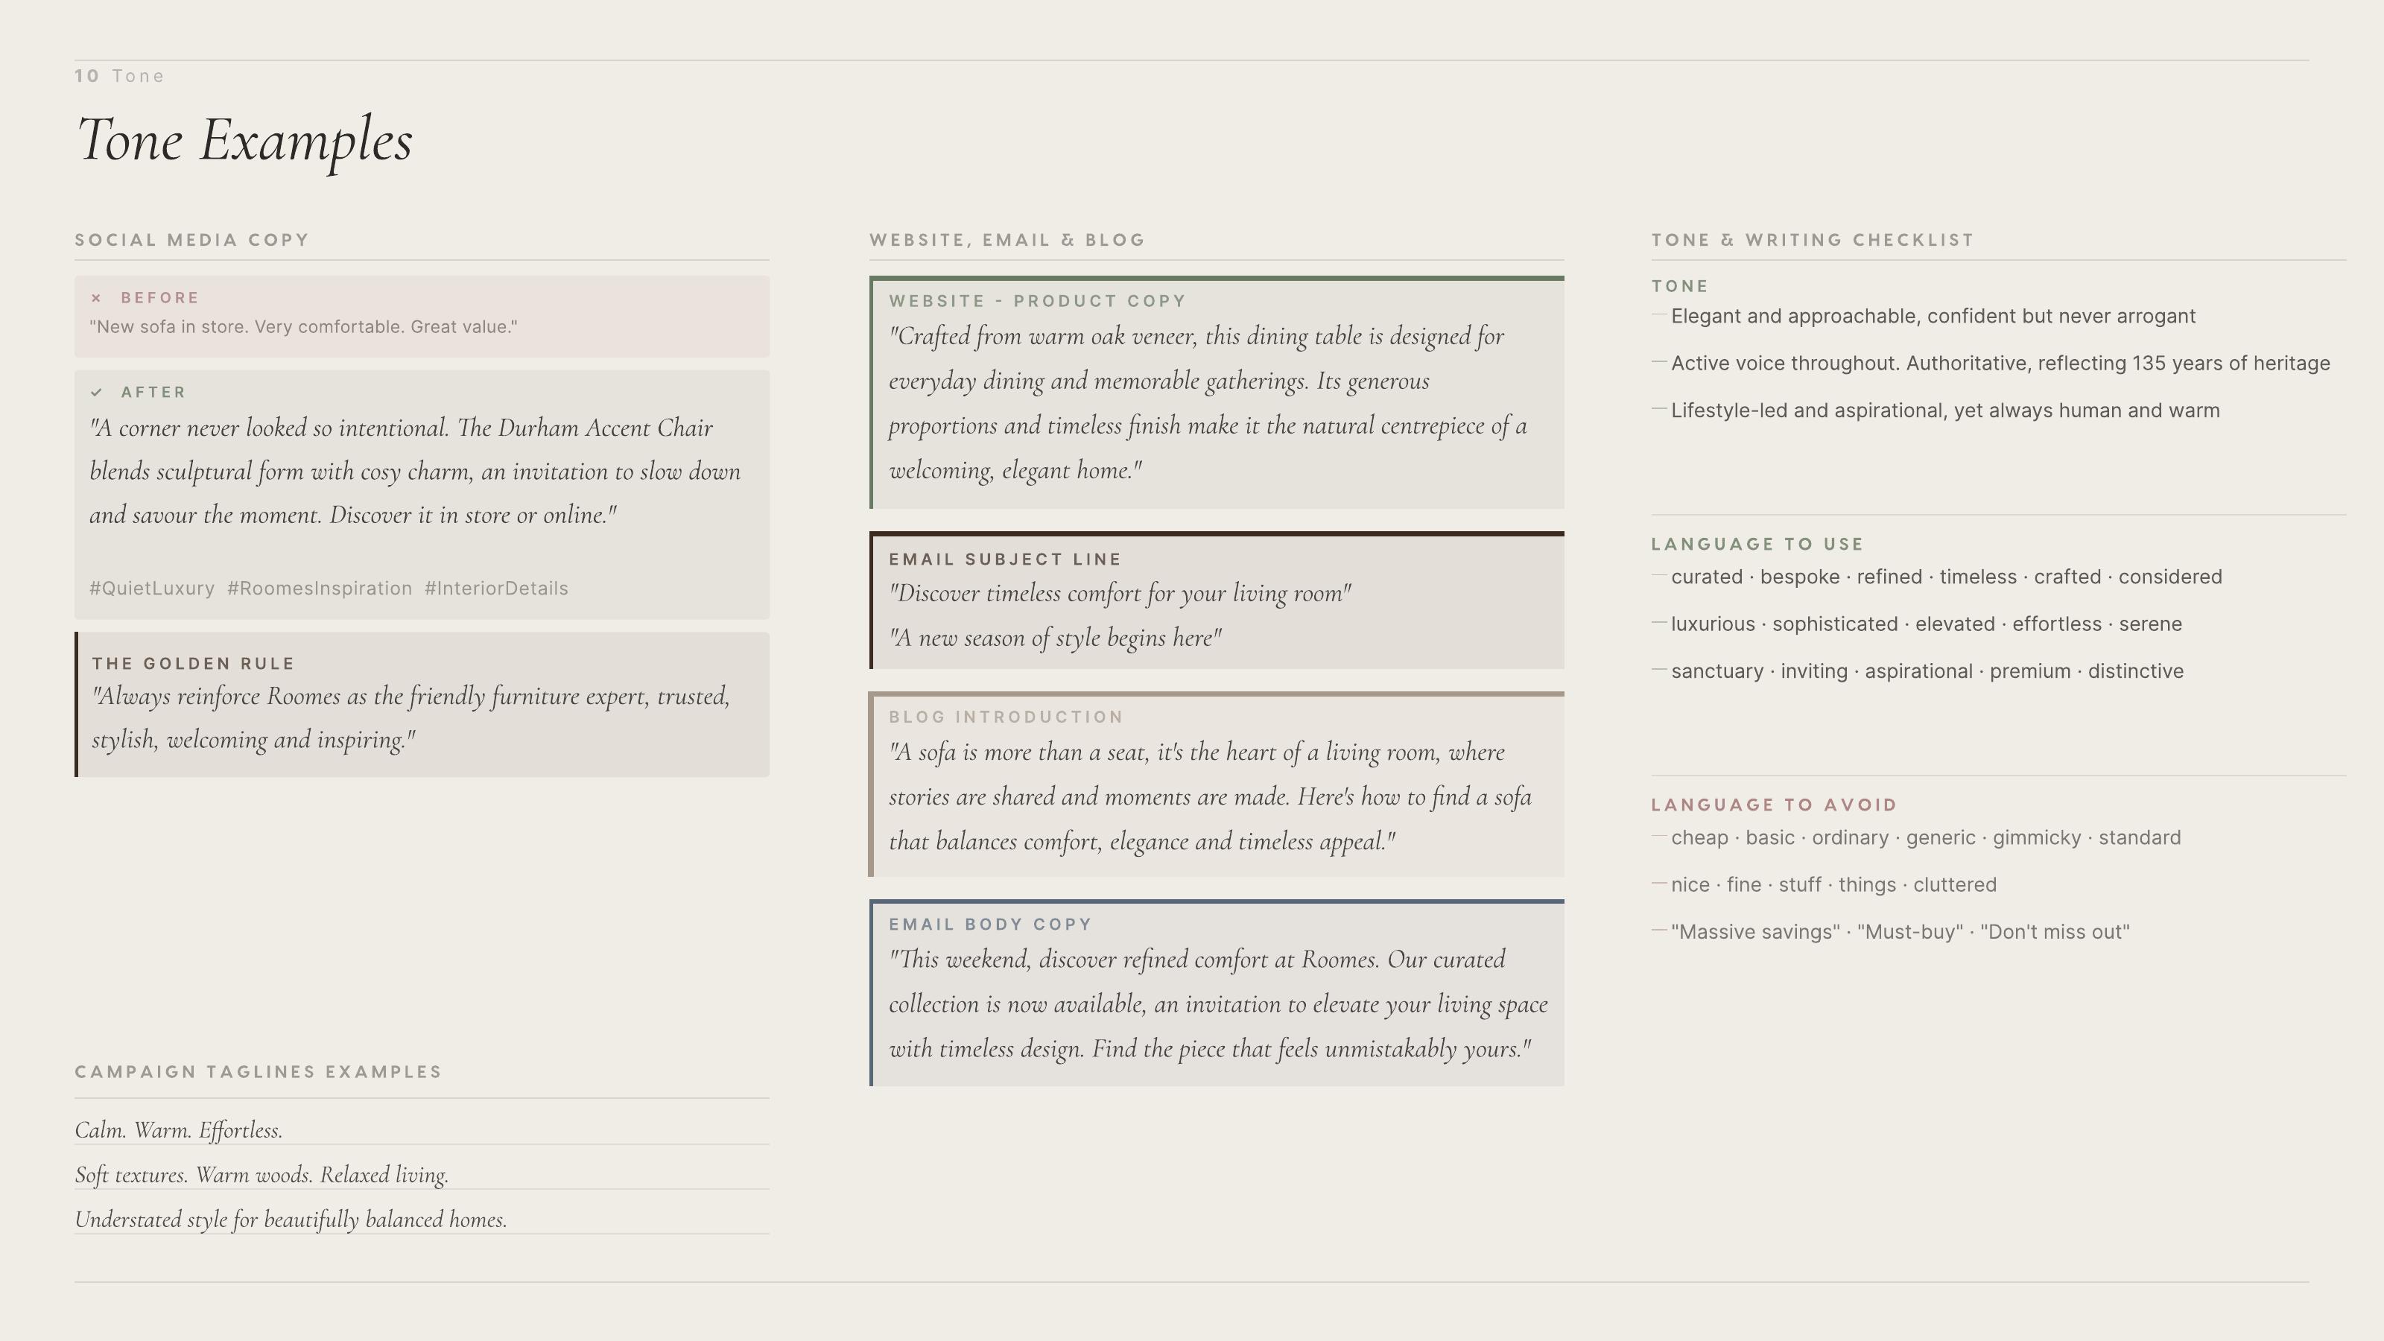The width and height of the screenshot is (2384, 1341).
Task: Select the tagline 'Calm. Warm. Effortless.'
Action: (x=179, y=1130)
